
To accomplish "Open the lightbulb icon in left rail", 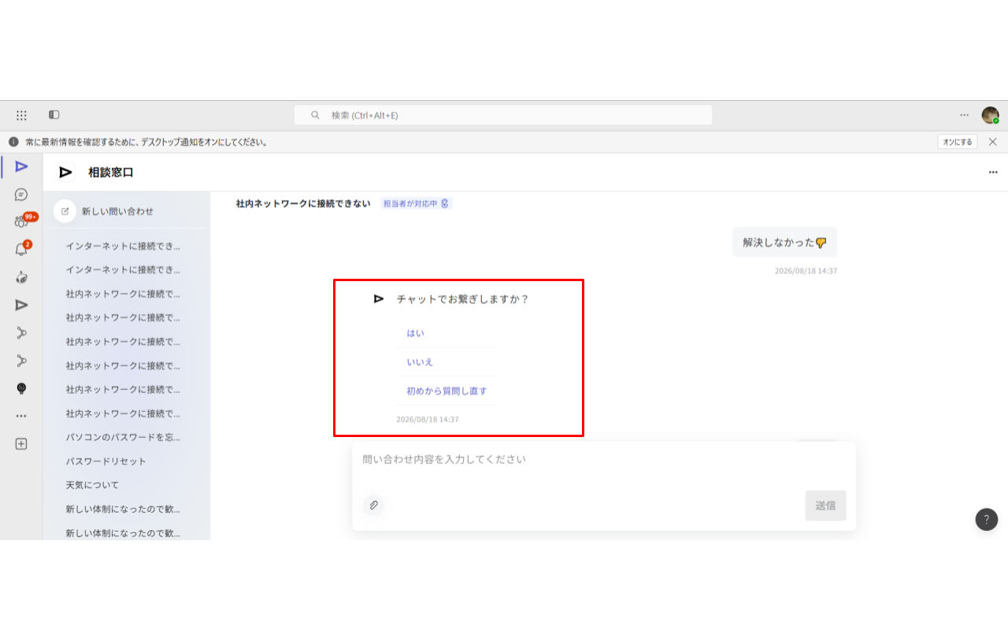I will pos(21,388).
